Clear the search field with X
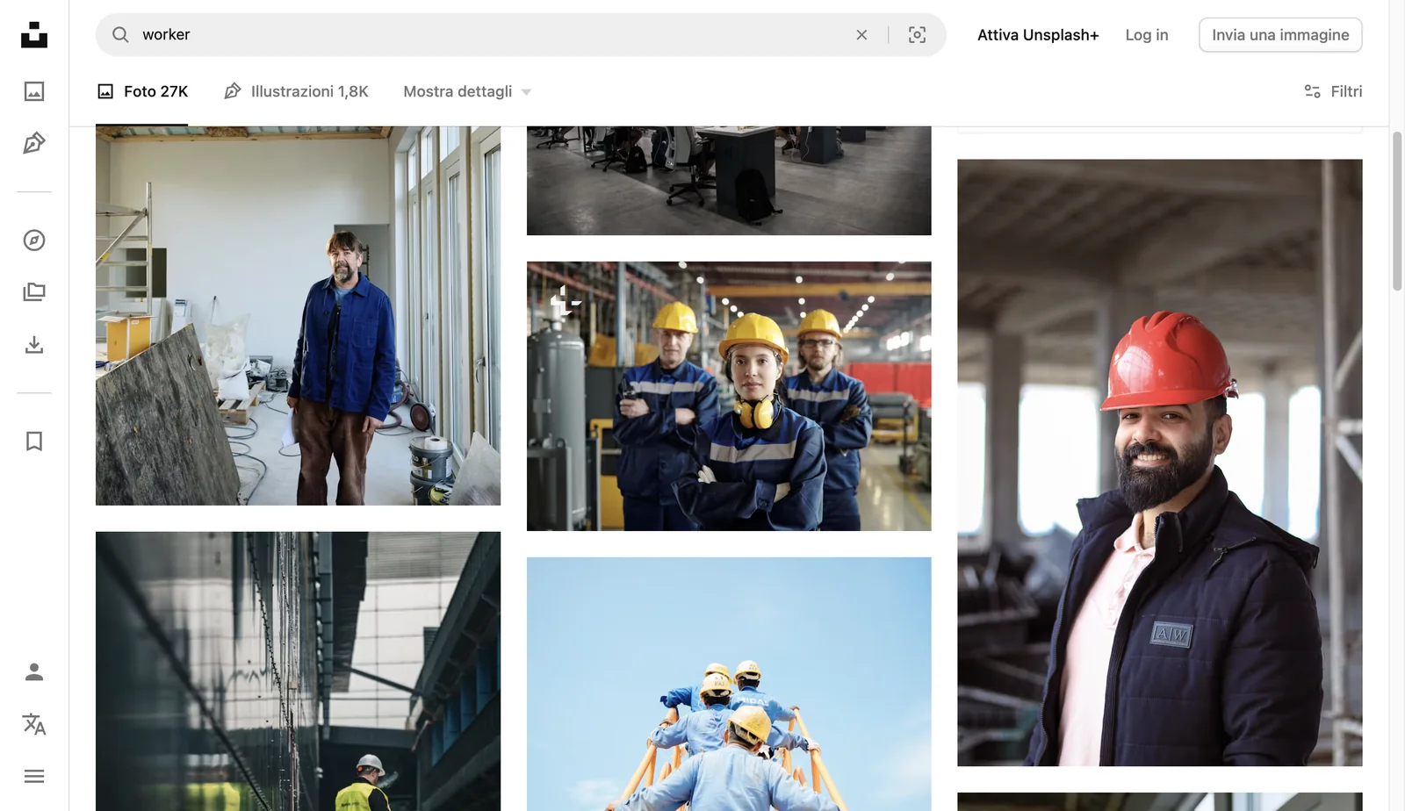Viewport: 1405px width, 811px height. pos(861,34)
